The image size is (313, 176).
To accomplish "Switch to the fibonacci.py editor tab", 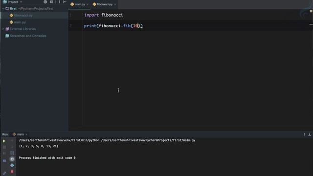I will coord(105,4).
